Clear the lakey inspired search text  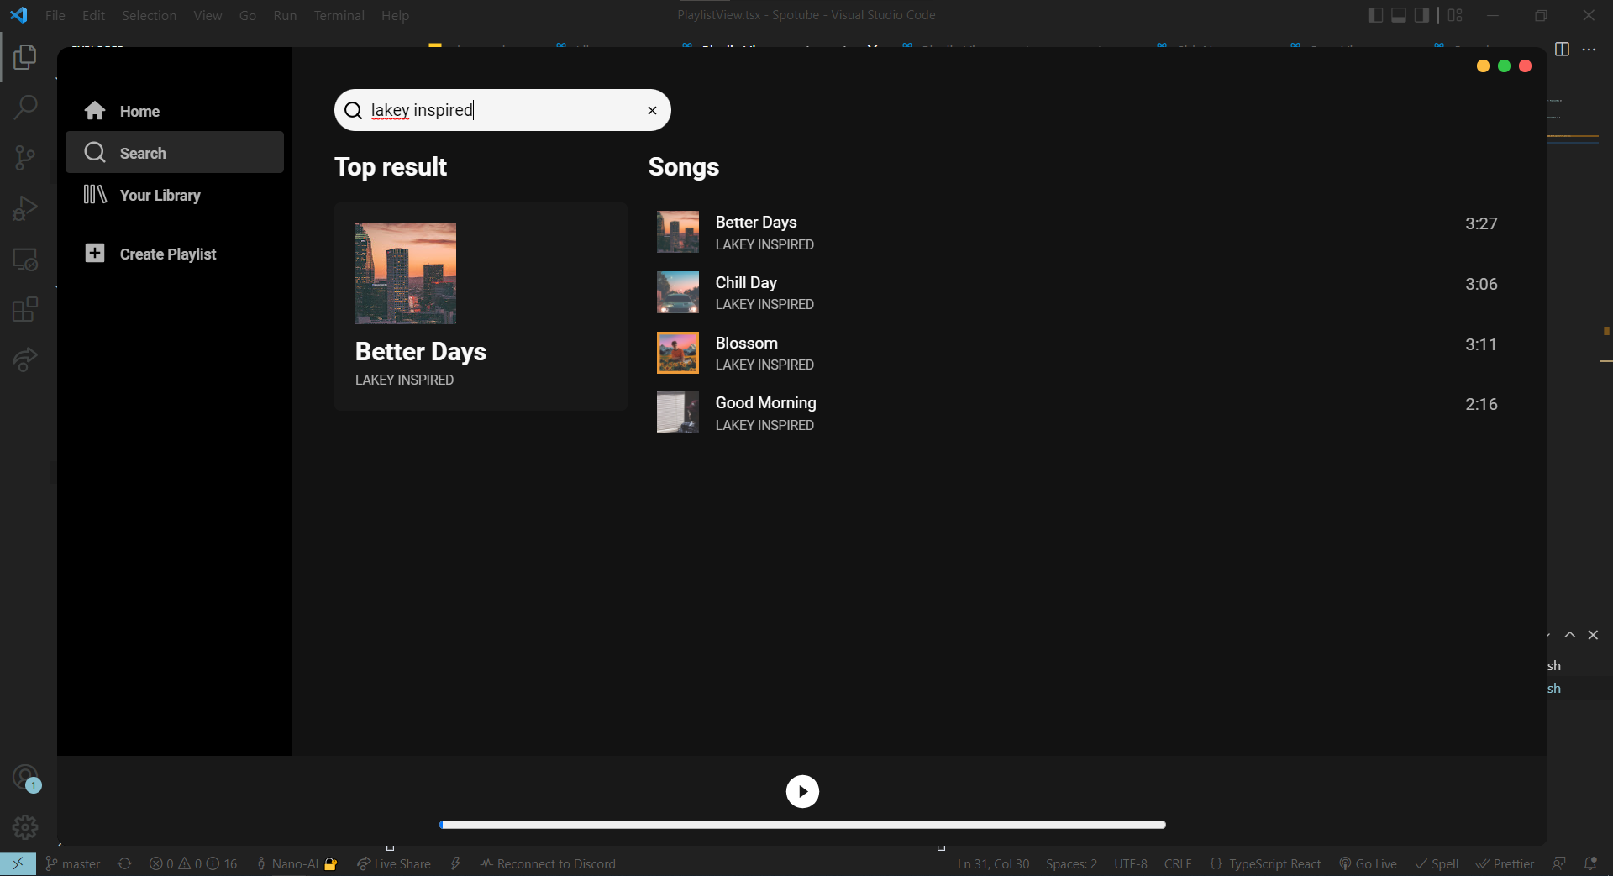(x=652, y=110)
